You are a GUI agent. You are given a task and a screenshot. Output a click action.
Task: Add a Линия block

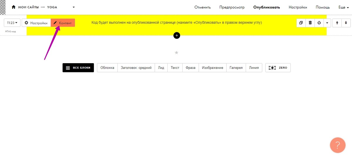click(x=254, y=68)
